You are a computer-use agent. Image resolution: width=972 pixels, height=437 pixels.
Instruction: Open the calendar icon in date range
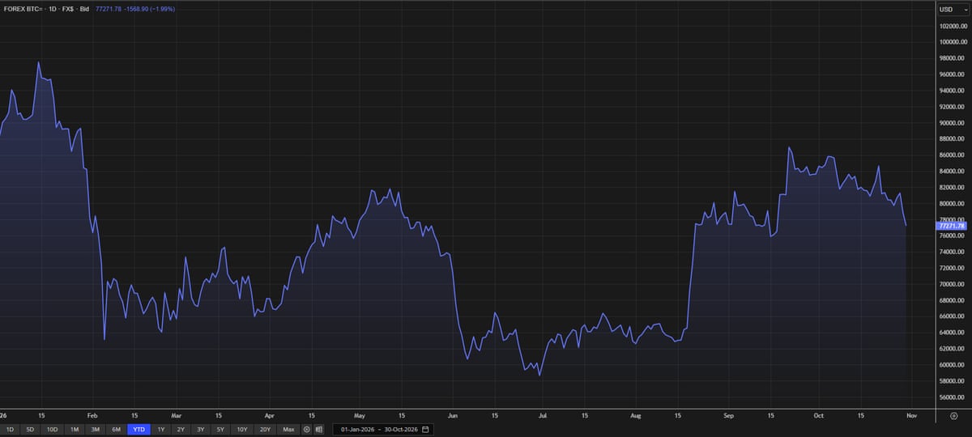click(425, 429)
